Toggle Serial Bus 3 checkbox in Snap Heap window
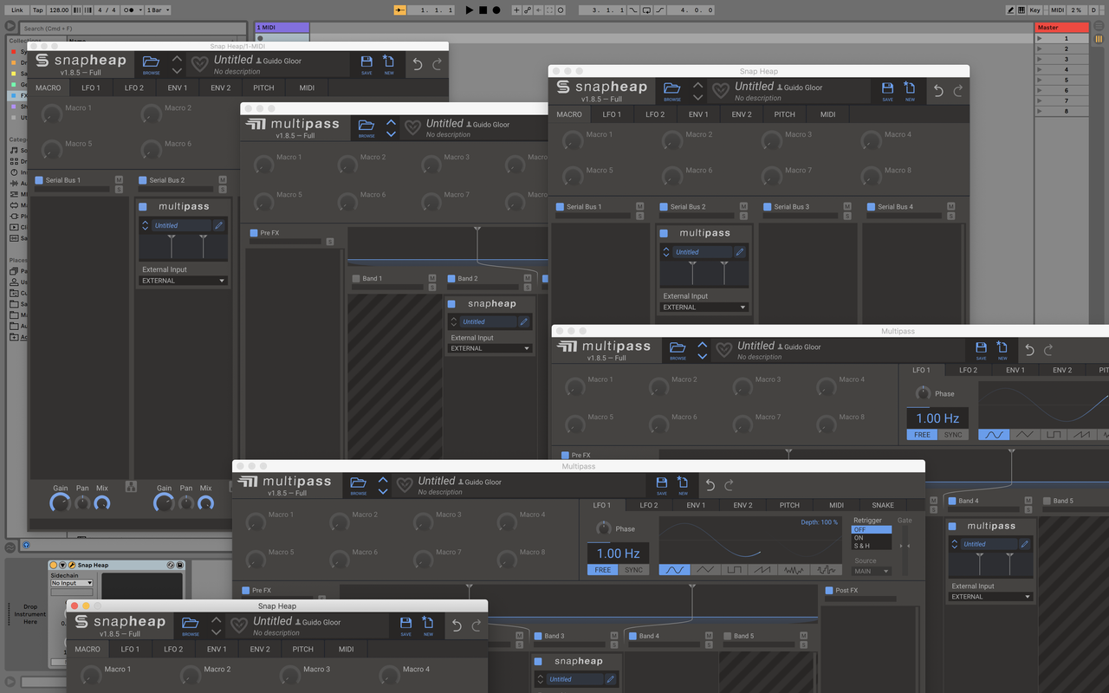This screenshot has height=693, width=1109. pos(768,207)
